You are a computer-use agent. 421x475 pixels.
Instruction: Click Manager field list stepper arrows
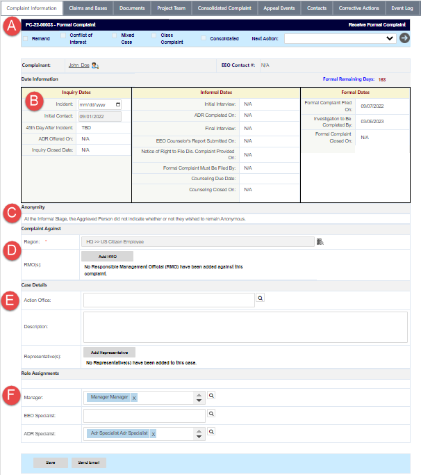199,398
